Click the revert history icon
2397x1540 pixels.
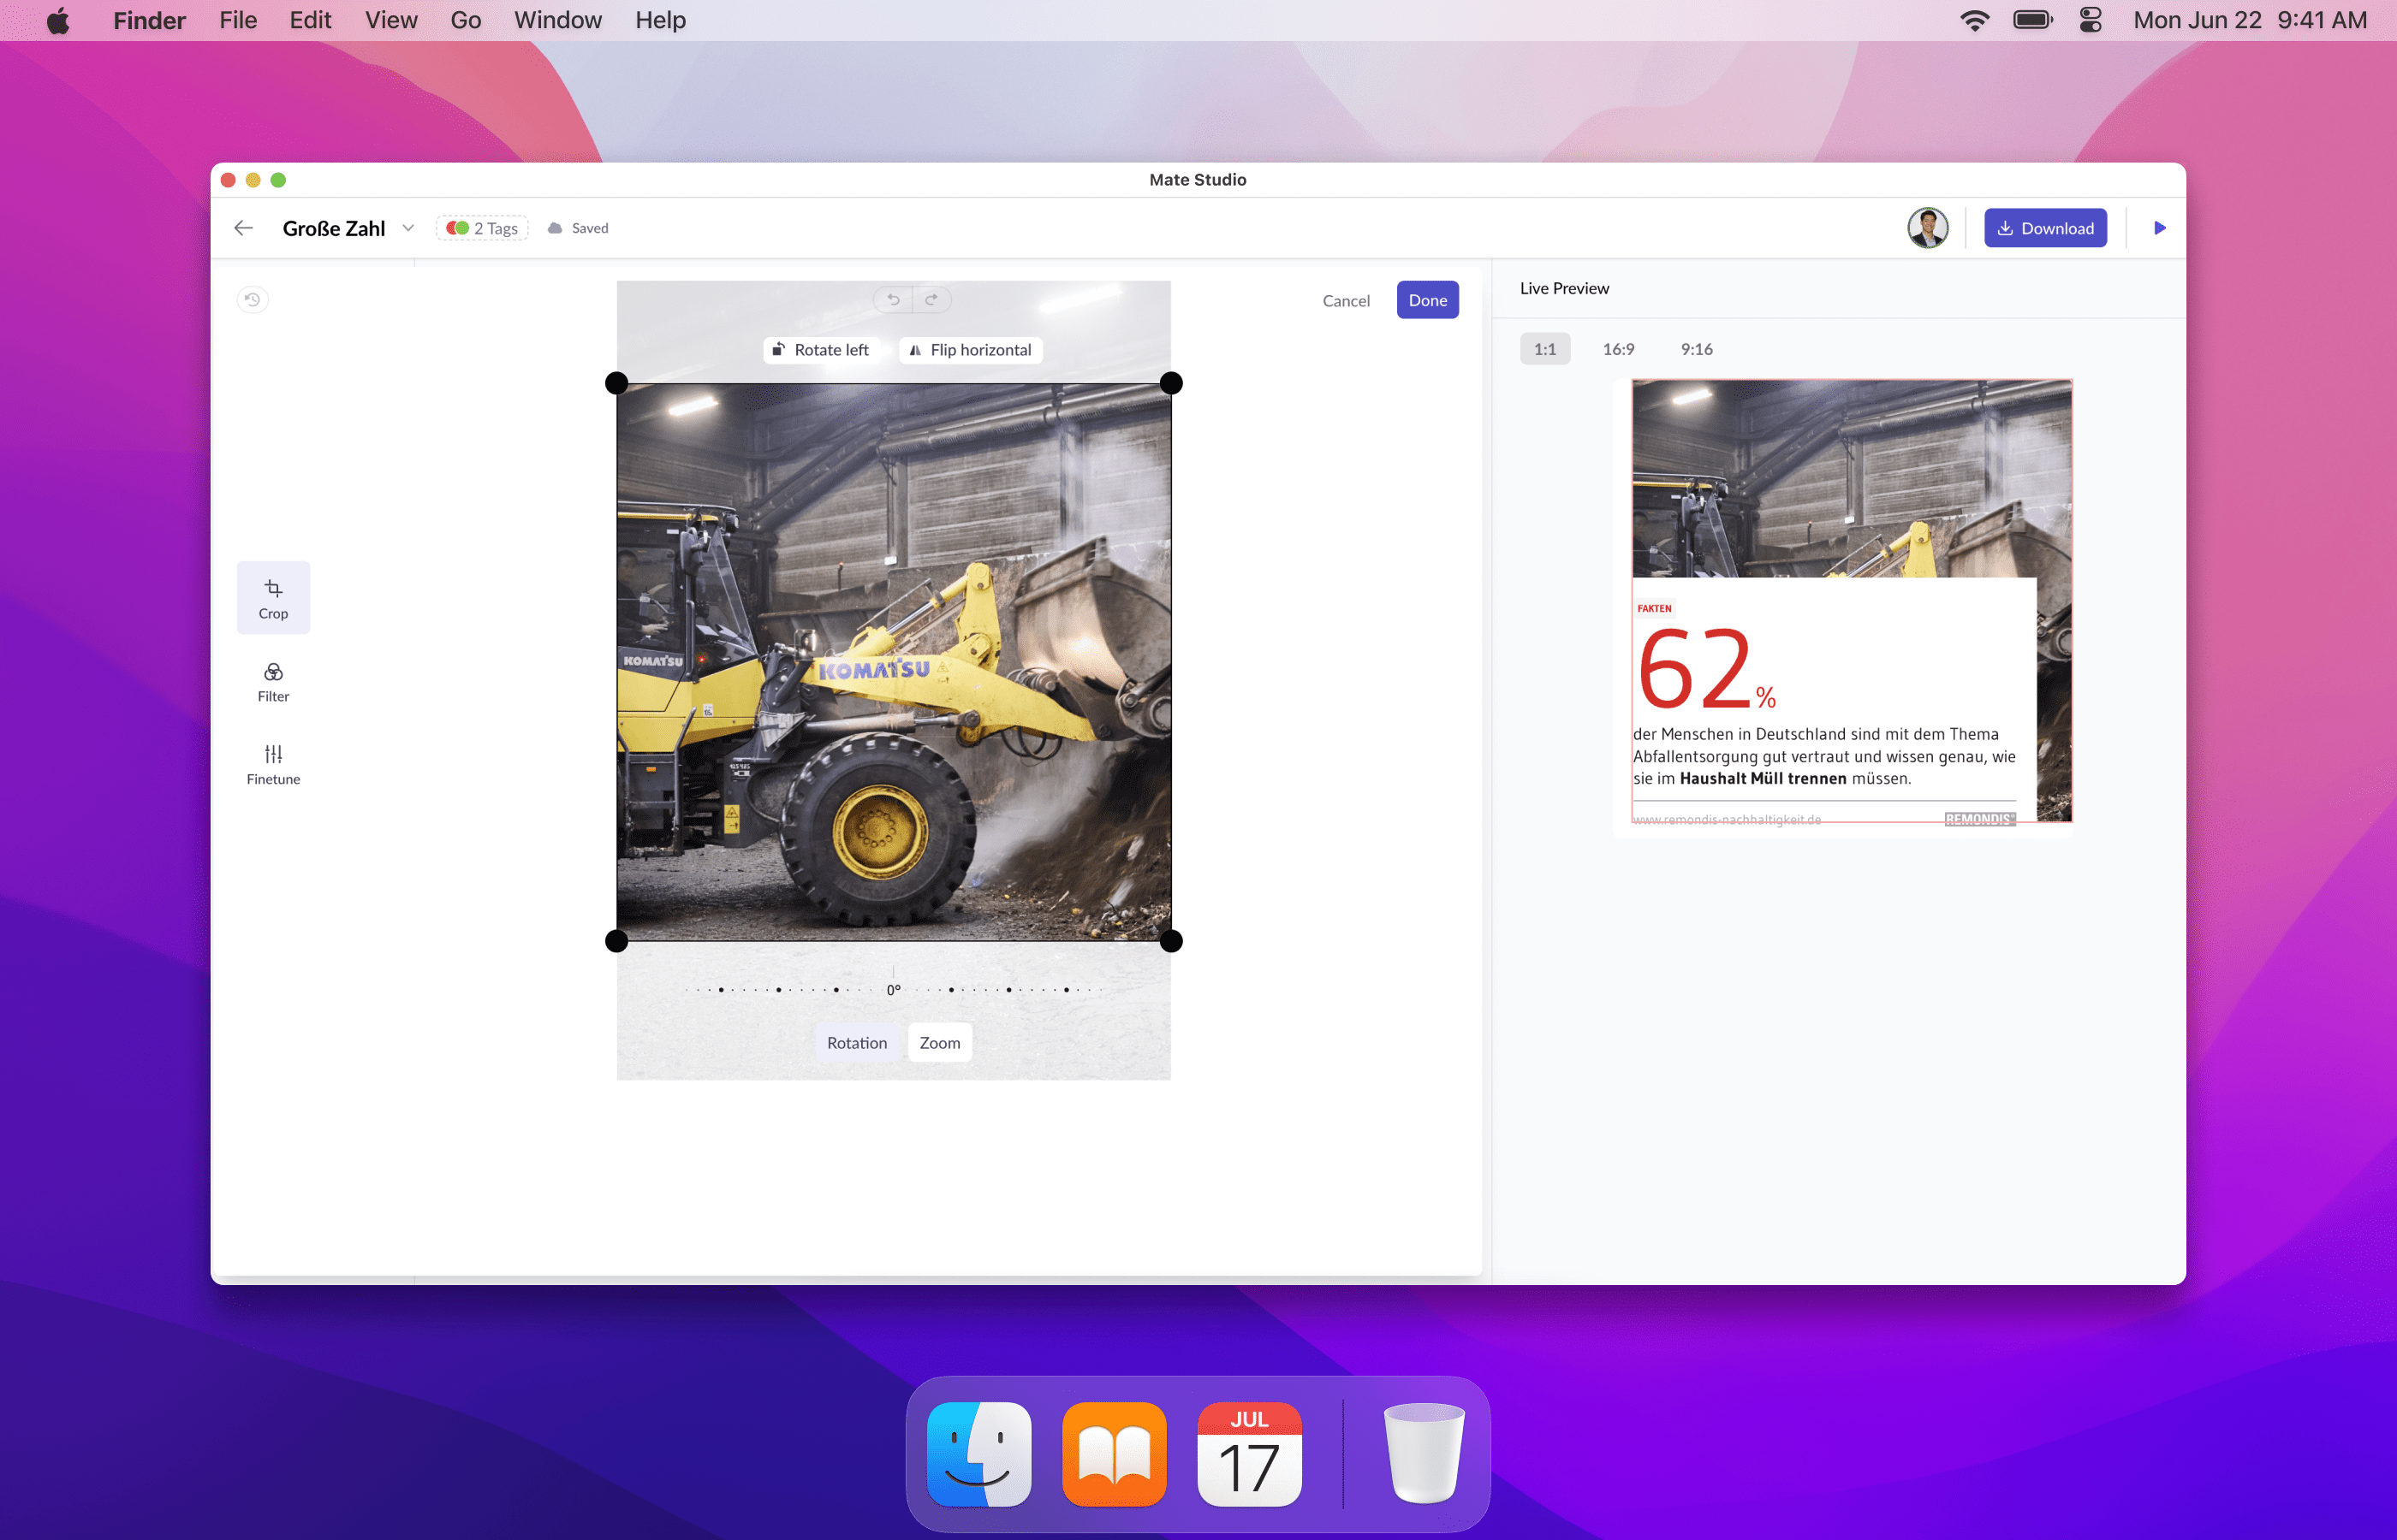252,299
